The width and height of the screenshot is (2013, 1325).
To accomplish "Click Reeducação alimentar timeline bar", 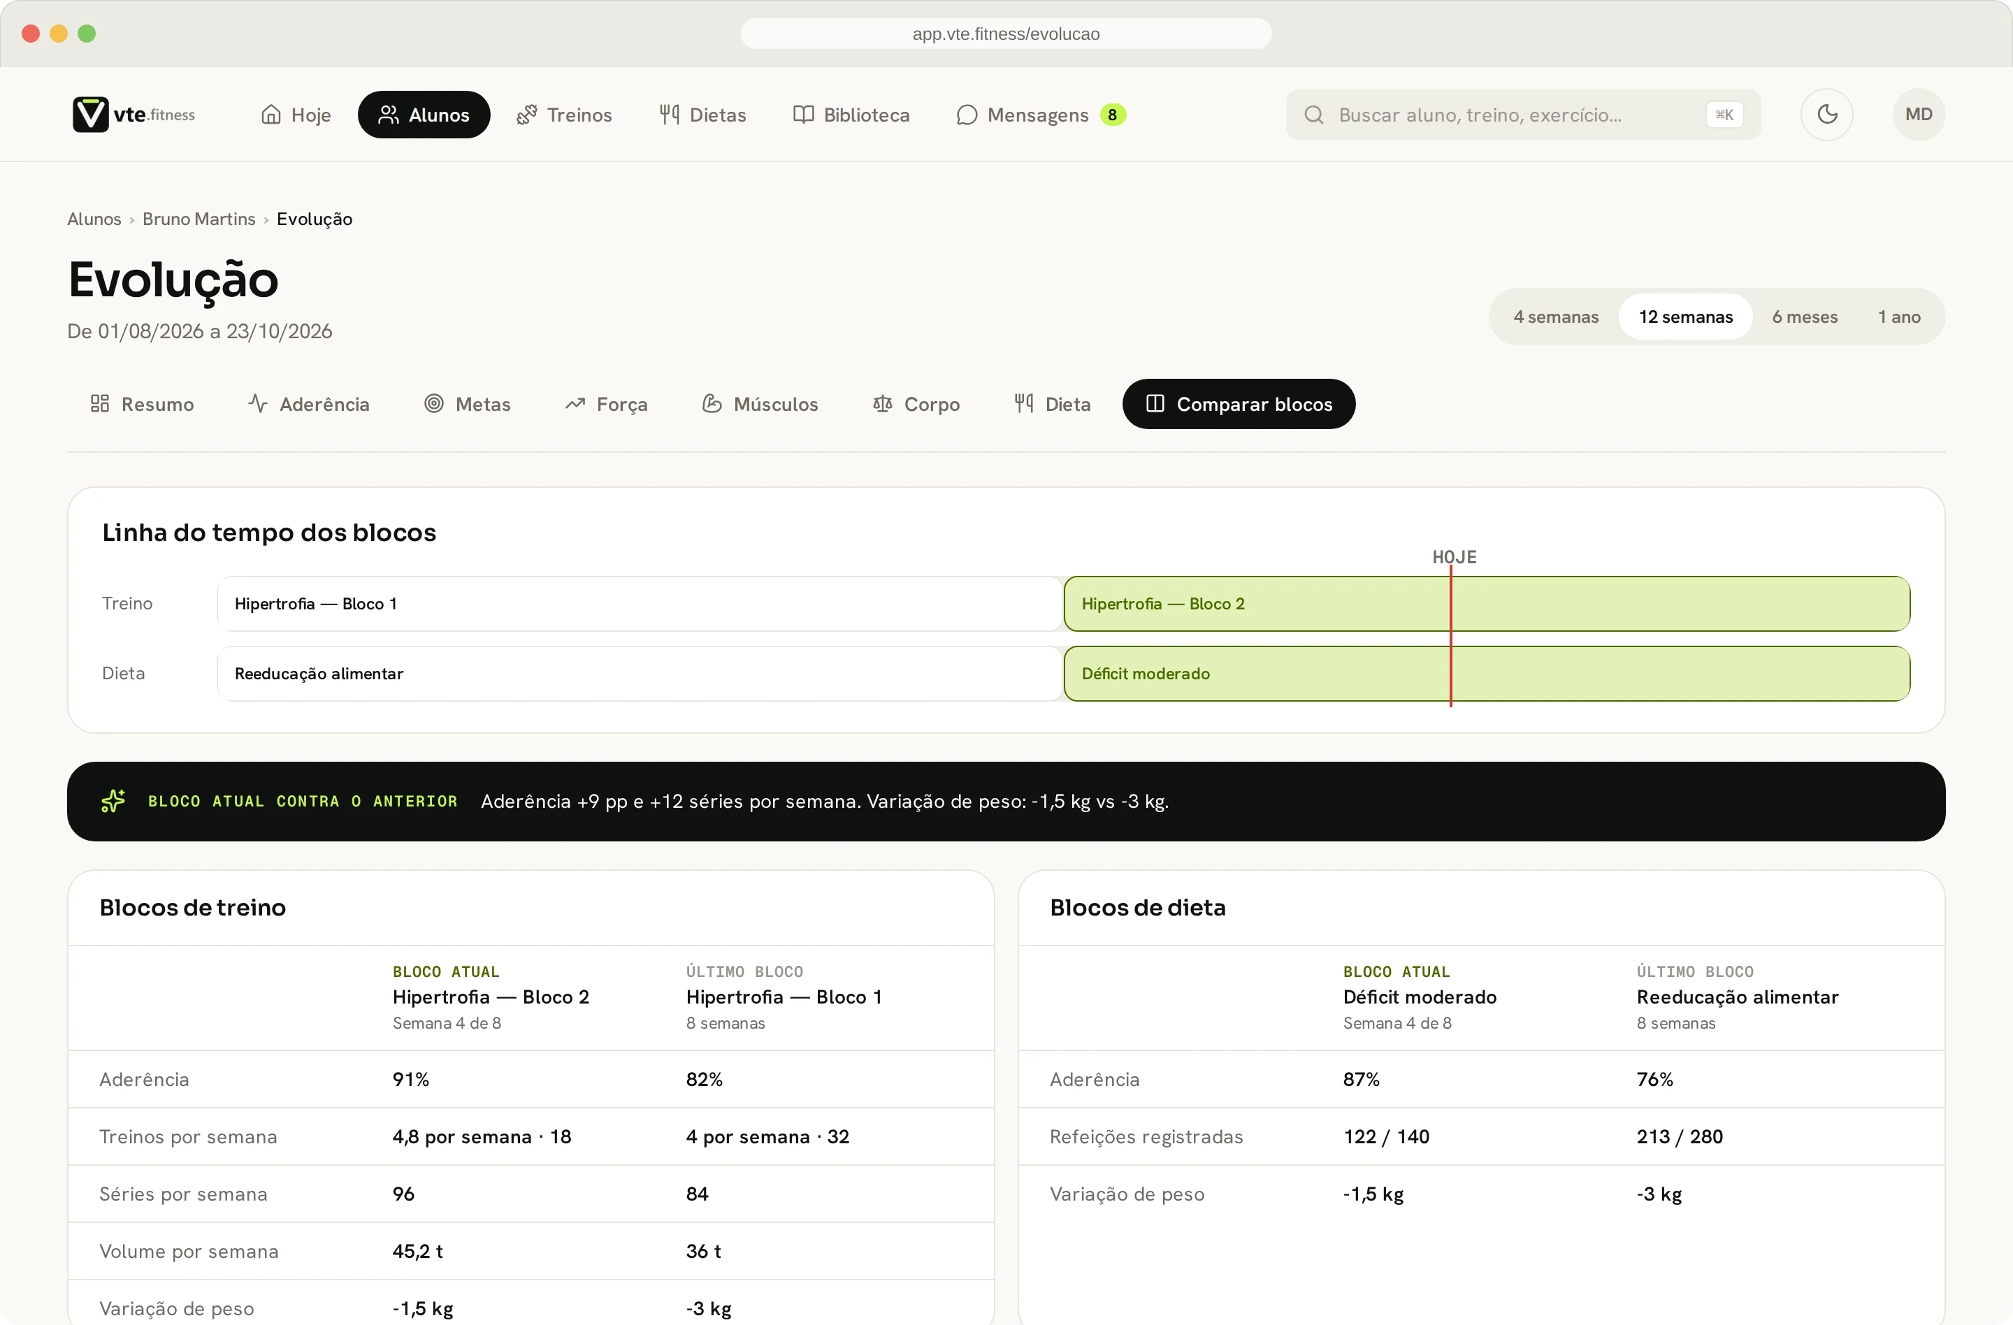I will click(640, 674).
